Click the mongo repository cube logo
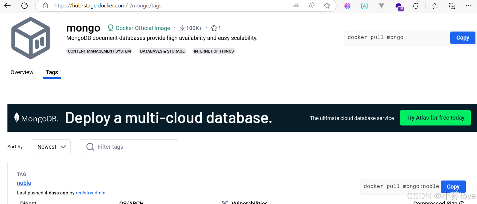Viewport: 477px width, 204px height. coord(31,38)
